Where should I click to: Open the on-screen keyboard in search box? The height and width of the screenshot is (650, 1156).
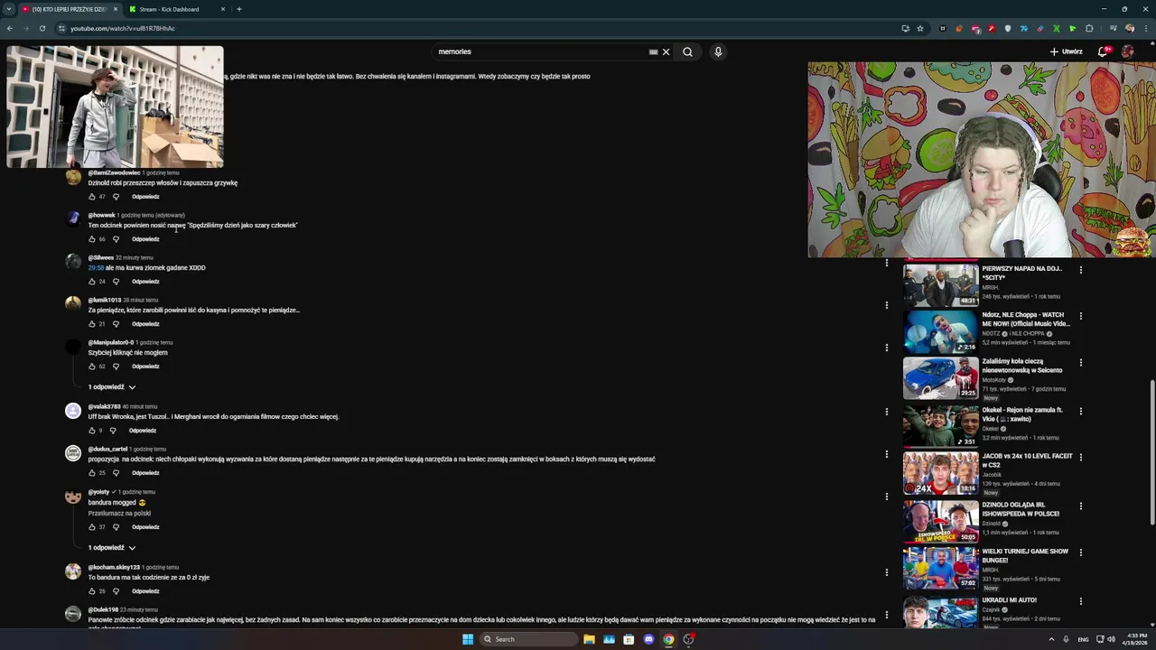click(x=653, y=51)
